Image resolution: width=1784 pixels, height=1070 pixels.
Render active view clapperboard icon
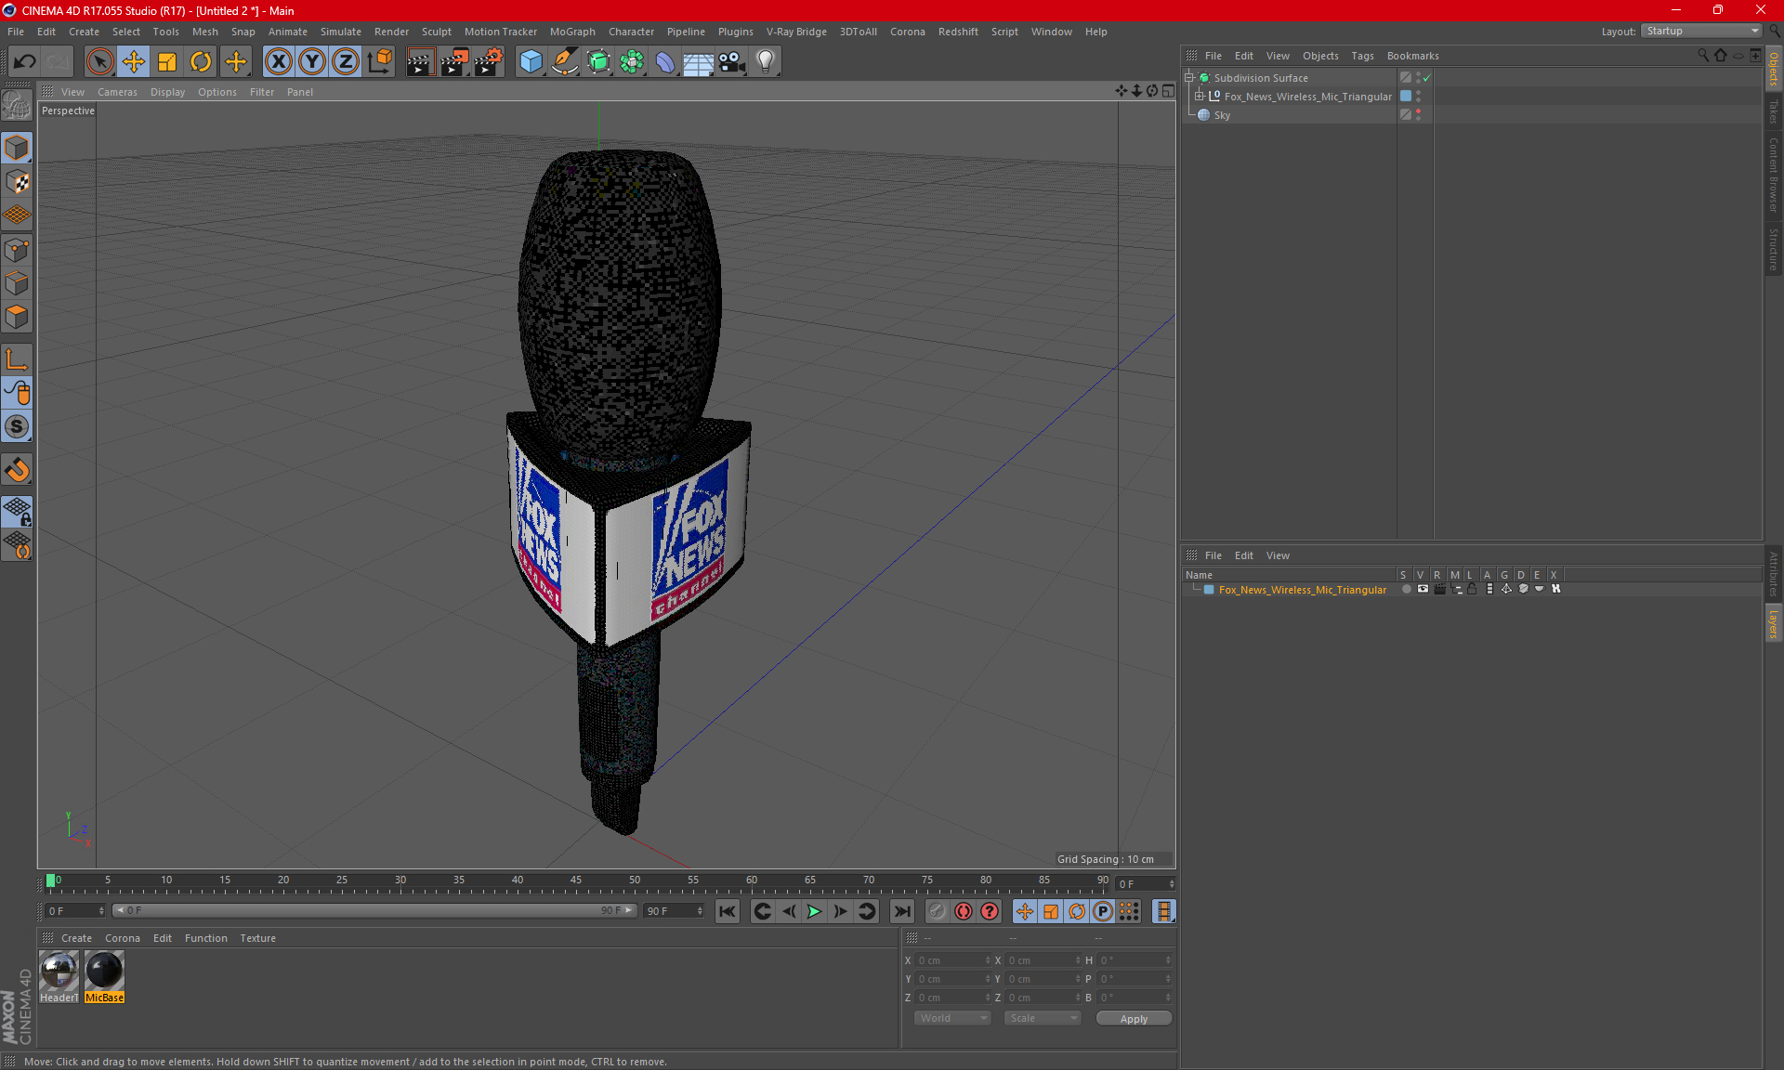click(x=420, y=61)
